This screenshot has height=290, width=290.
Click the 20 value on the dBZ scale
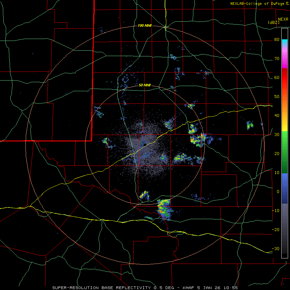tap(277, 154)
